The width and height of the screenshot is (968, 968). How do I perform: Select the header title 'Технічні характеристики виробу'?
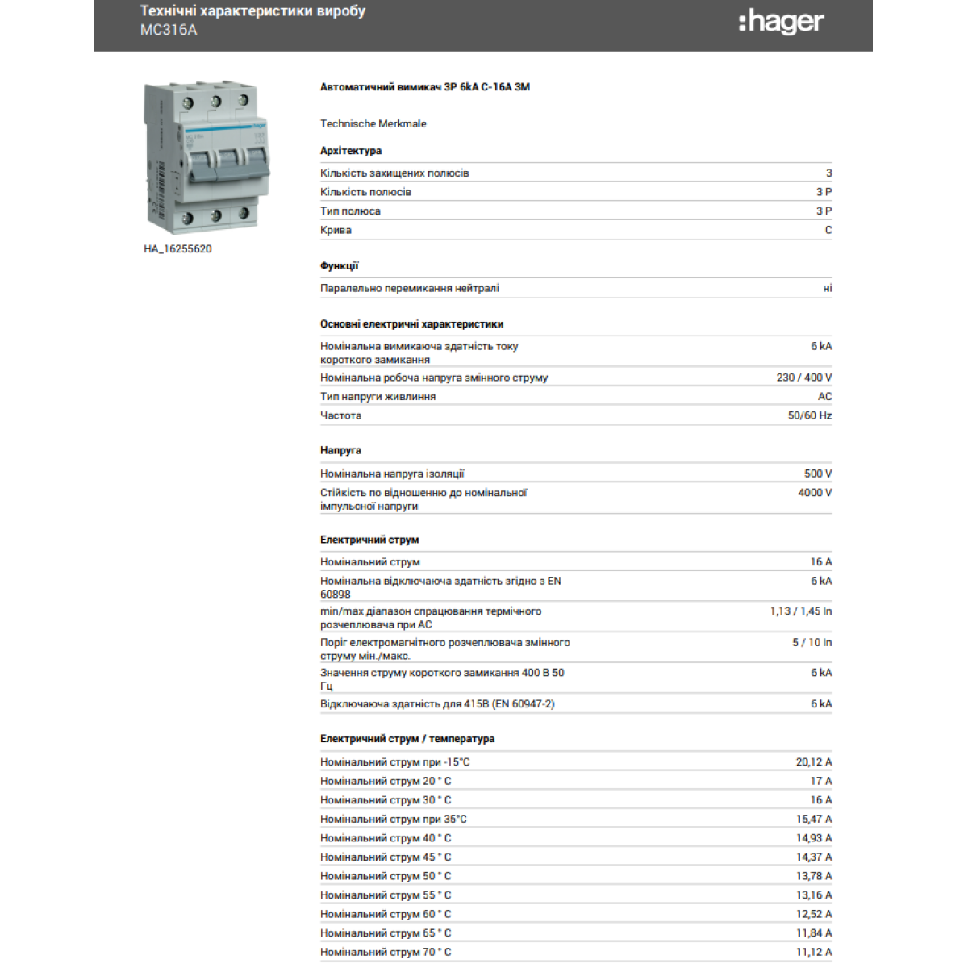tap(252, 11)
